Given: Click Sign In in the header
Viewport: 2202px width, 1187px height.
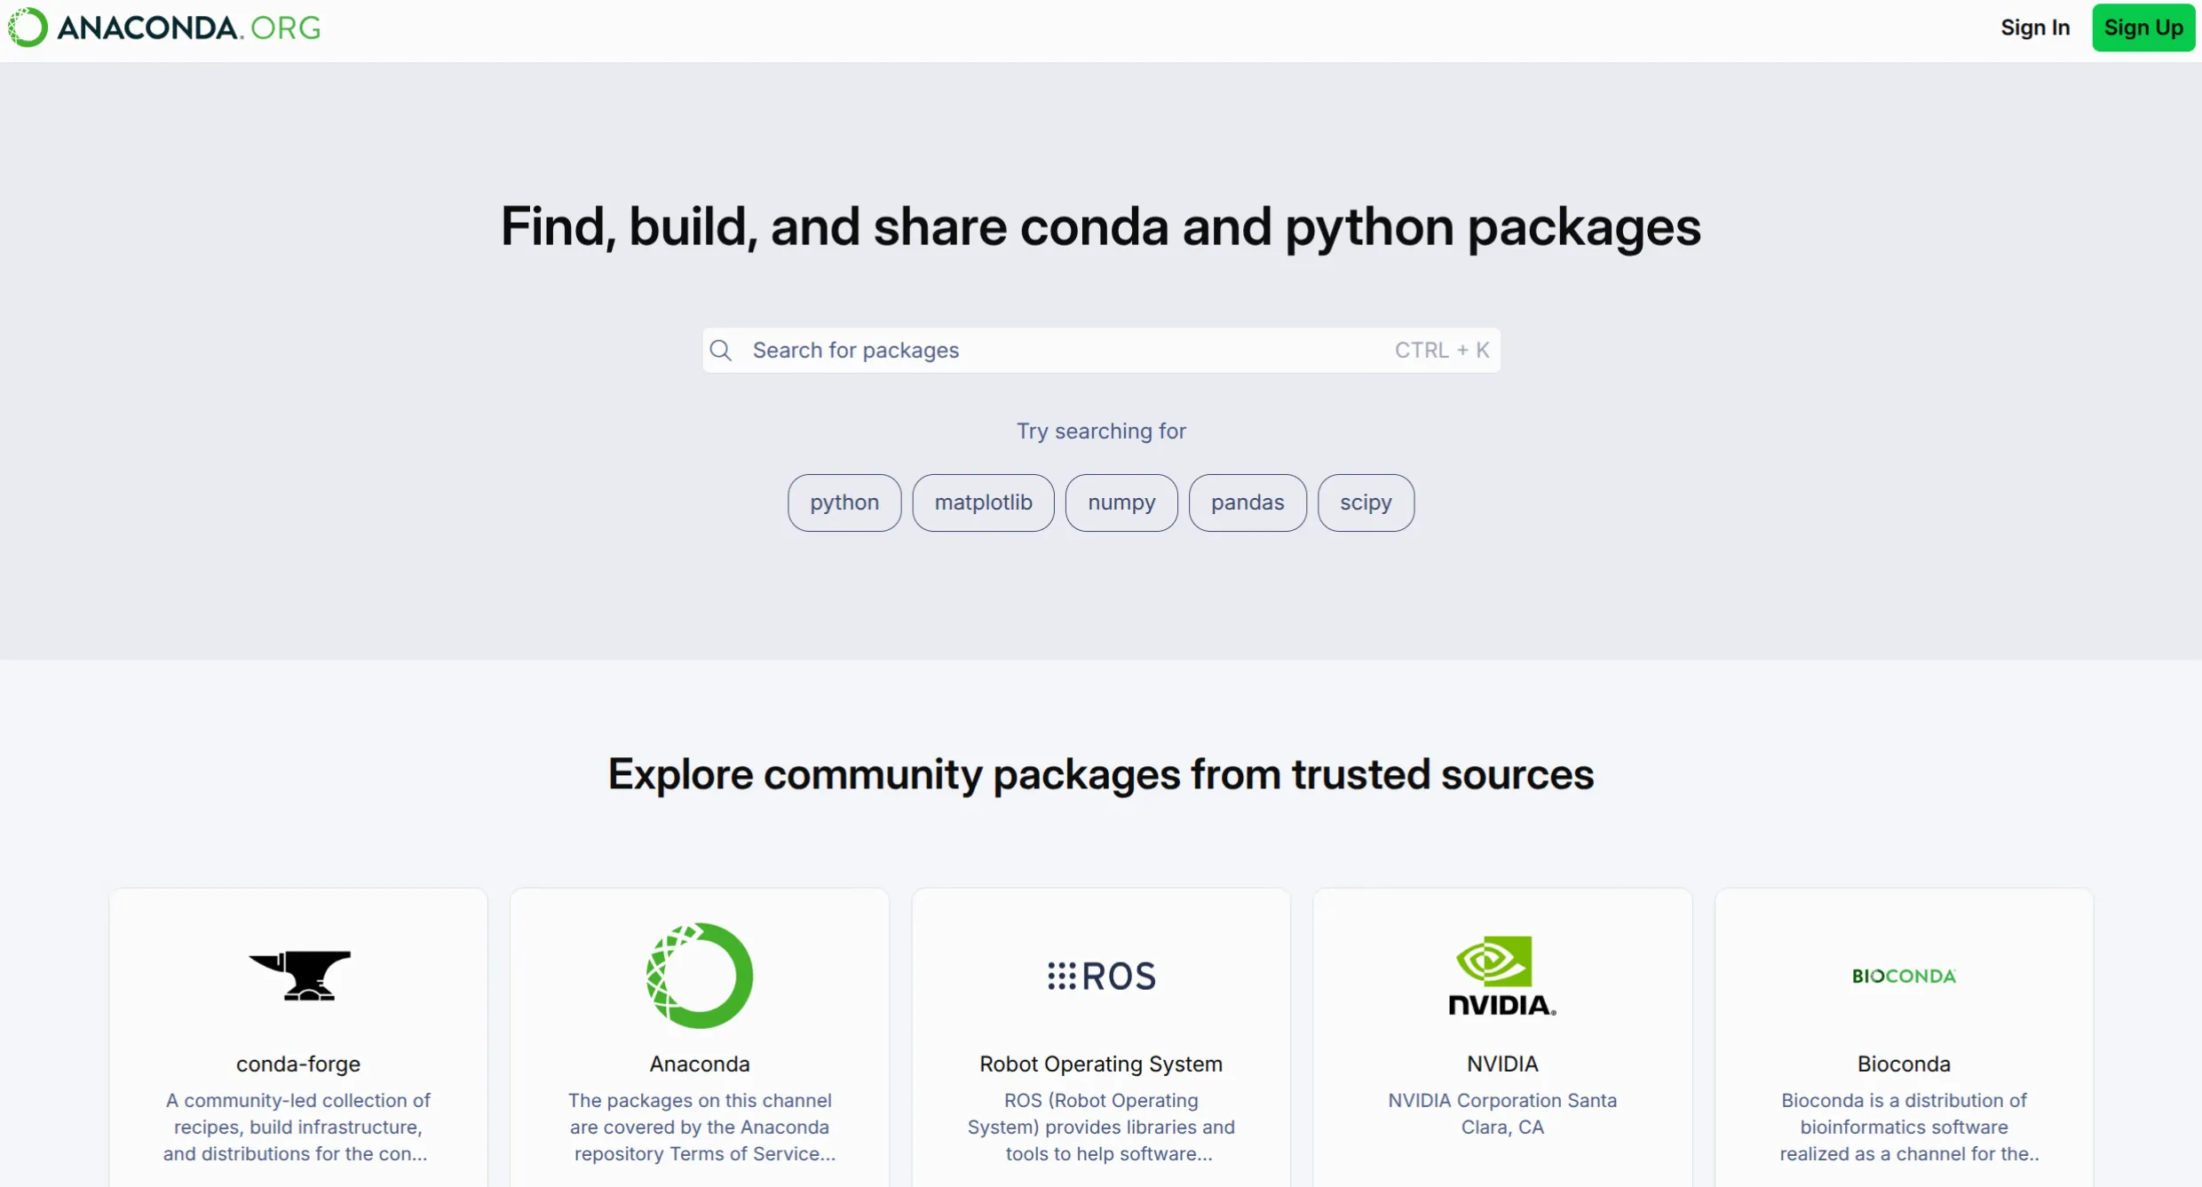Looking at the screenshot, I should point(2035,28).
